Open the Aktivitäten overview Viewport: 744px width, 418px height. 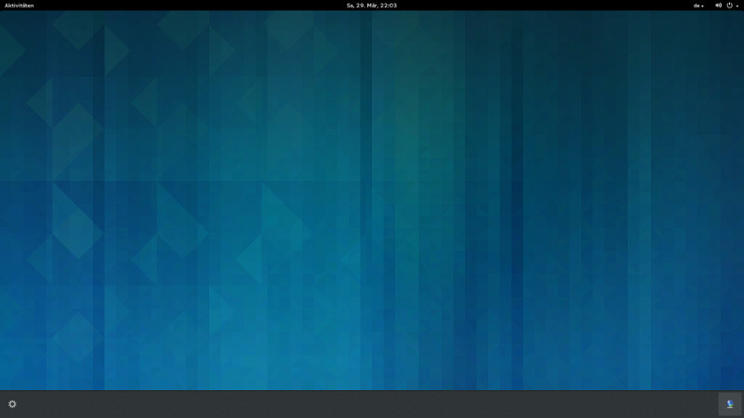(x=19, y=6)
